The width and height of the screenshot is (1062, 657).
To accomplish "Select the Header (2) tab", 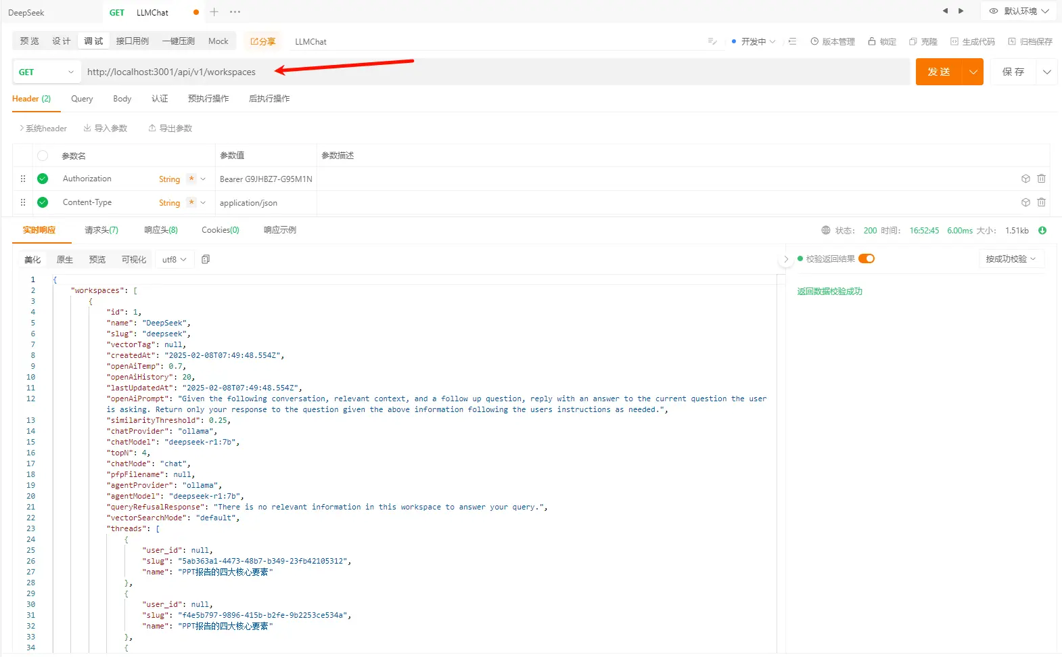I will coord(31,99).
